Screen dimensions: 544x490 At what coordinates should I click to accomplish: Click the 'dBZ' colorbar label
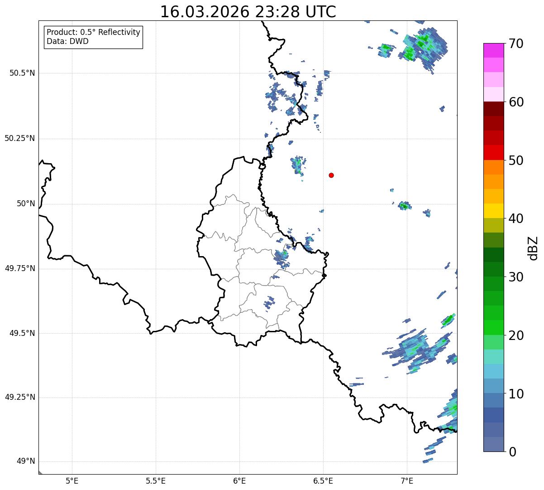pos(533,248)
